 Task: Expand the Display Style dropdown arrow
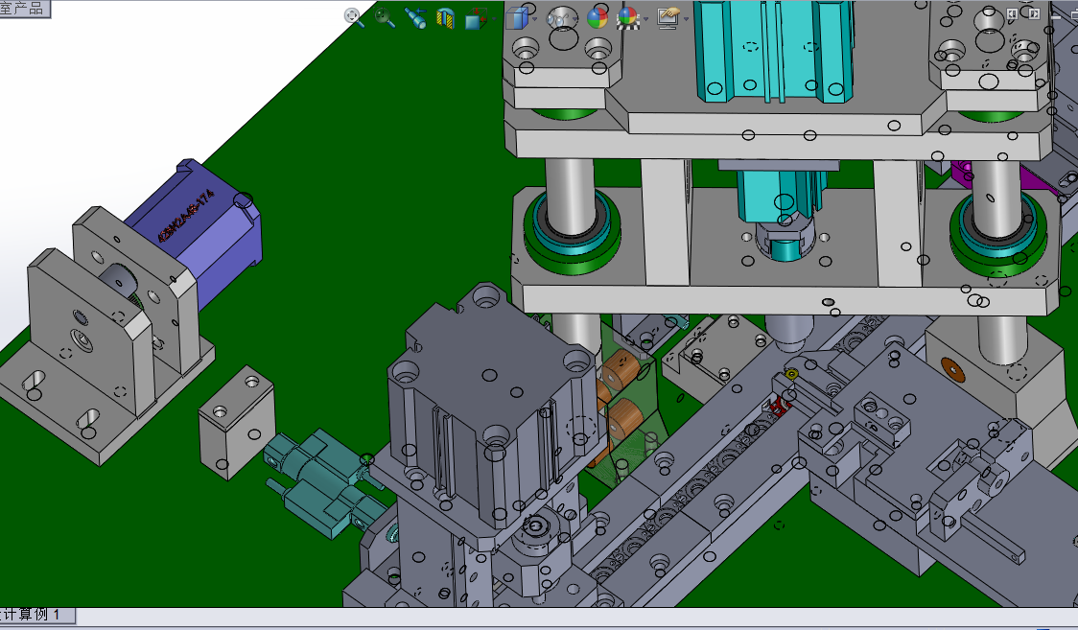click(535, 18)
